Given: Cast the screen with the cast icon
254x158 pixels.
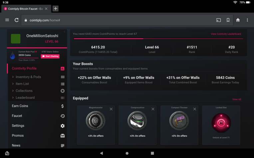Looking at the screenshot, I should 218,20.
